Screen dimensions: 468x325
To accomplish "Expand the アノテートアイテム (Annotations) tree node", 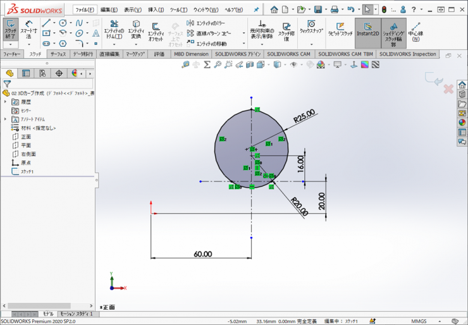I will coord(6,119).
